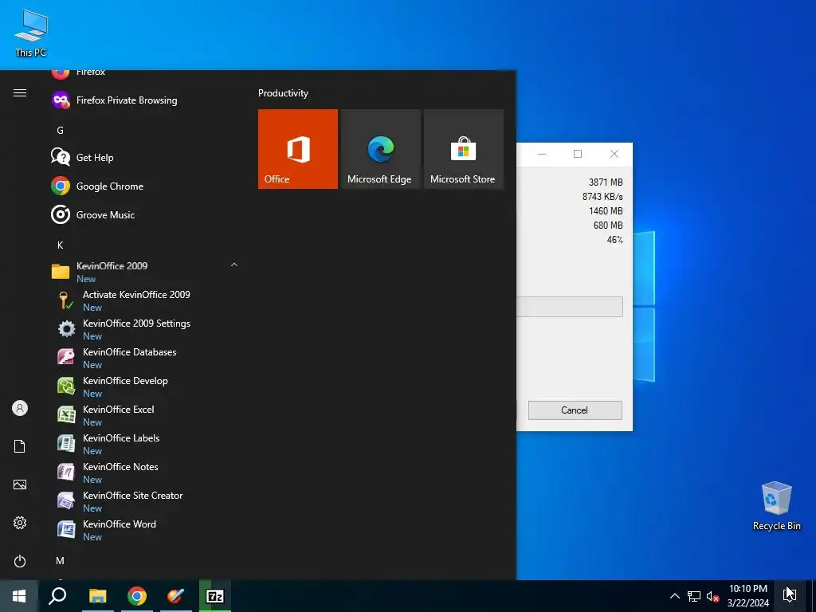
Task: Close the 7-Zip progress window
Action: click(x=614, y=154)
